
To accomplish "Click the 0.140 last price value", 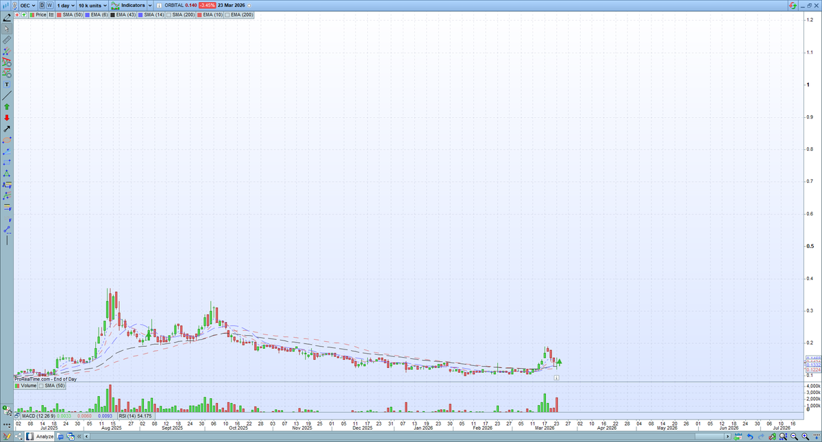I will (x=190, y=5).
